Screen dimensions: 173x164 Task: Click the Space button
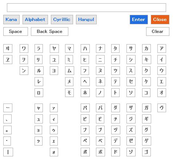click(x=16, y=31)
